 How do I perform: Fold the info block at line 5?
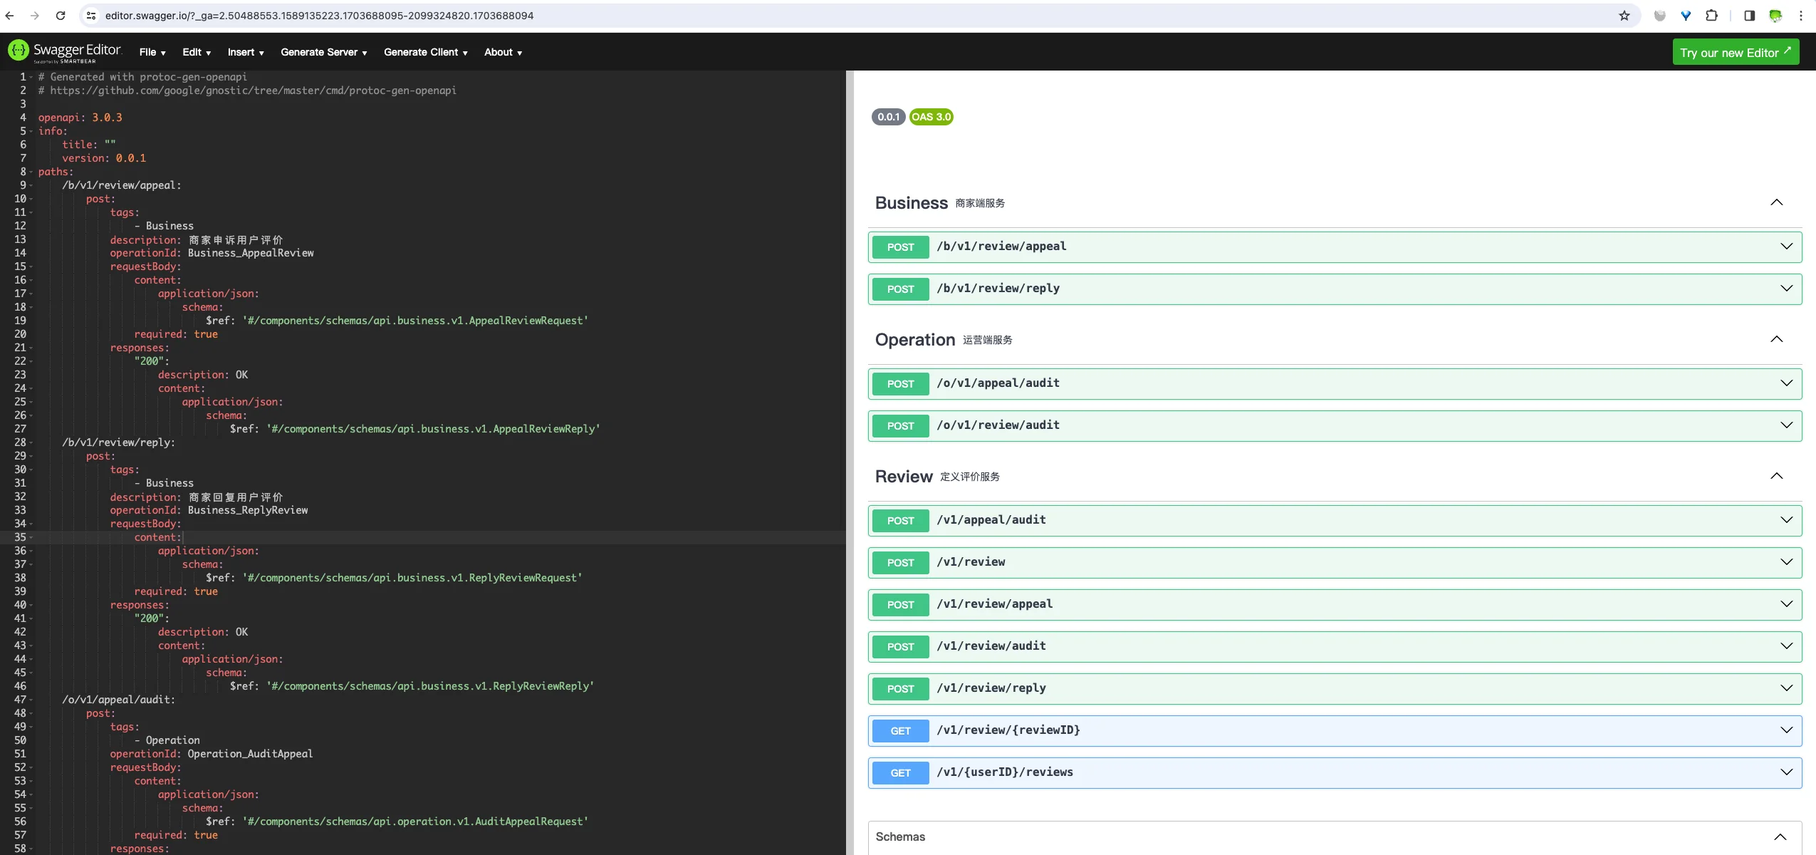31,132
